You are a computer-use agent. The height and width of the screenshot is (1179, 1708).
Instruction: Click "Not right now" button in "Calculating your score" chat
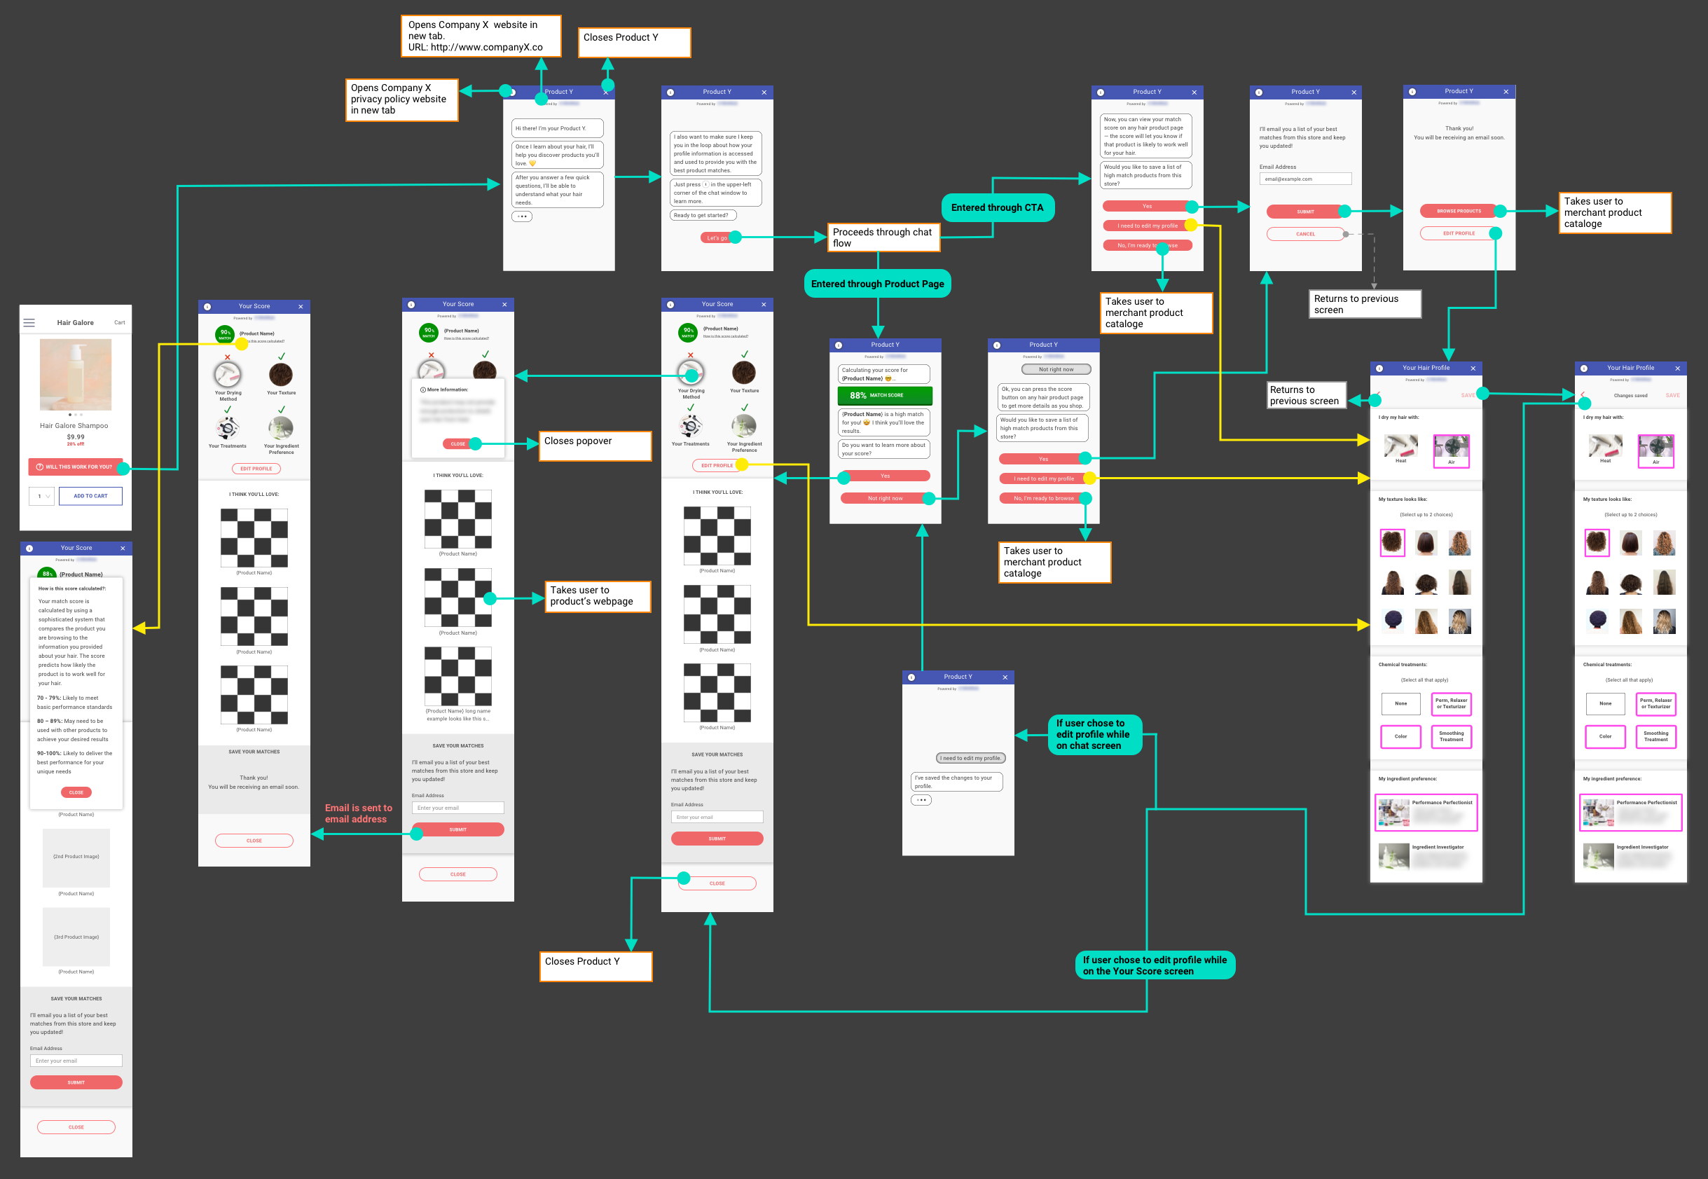coord(885,499)
